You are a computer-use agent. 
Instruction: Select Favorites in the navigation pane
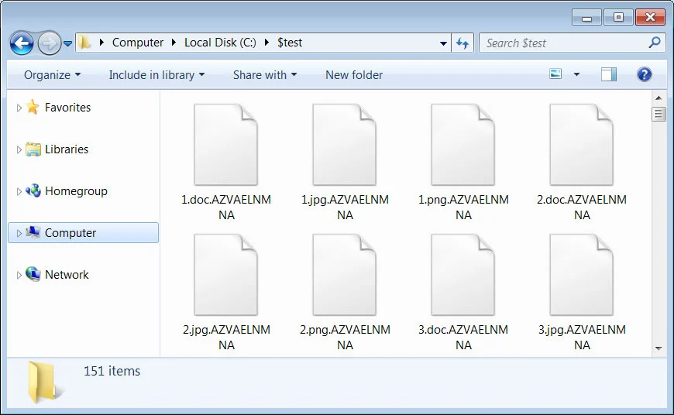[x=67, y=108]
